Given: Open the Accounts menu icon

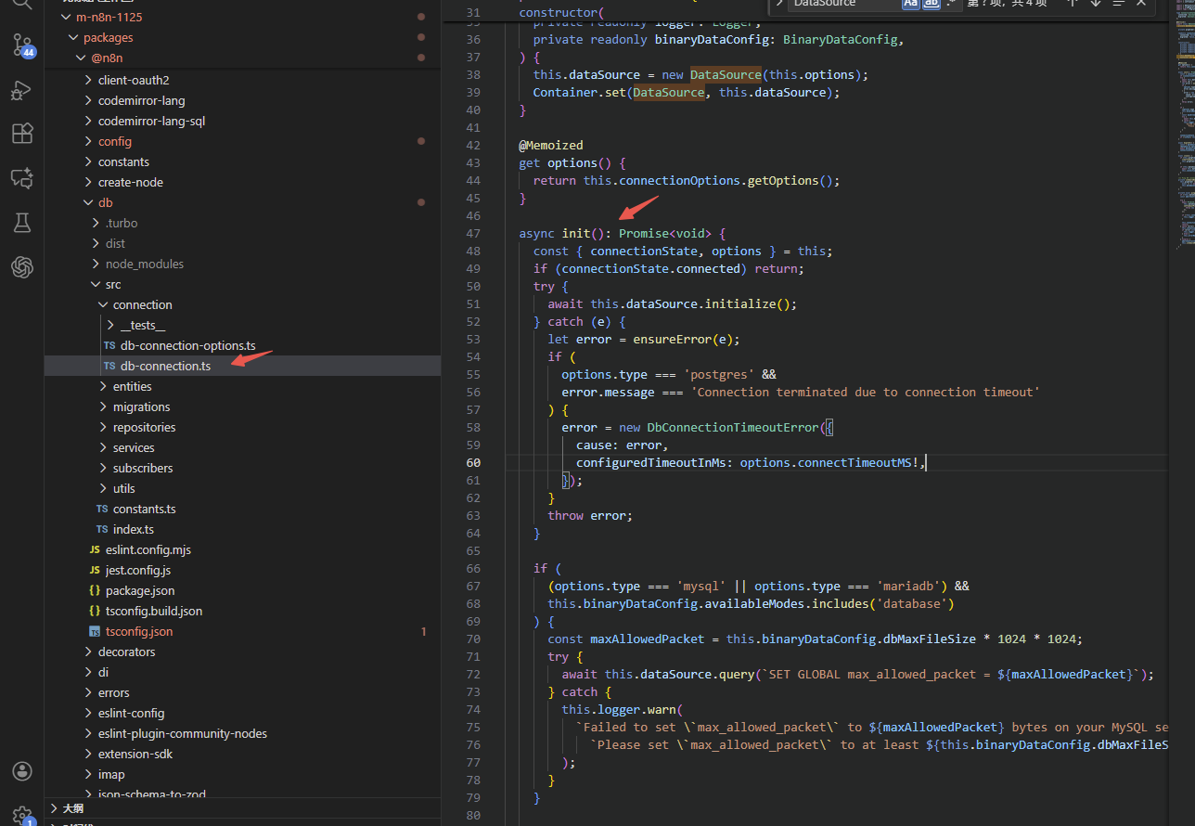Looking at the screenshot, I should pos(21,771).
